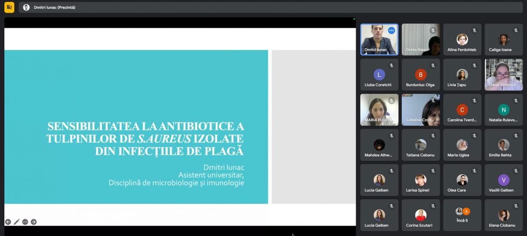Click the Elena Ciobanu participant tile
The width and height of the screenshot is (527, 236).
[x=503, y=215]
